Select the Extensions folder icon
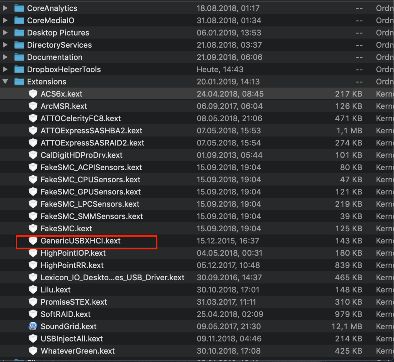The height and width of the screenshot is (362, 394). (19, 81)
